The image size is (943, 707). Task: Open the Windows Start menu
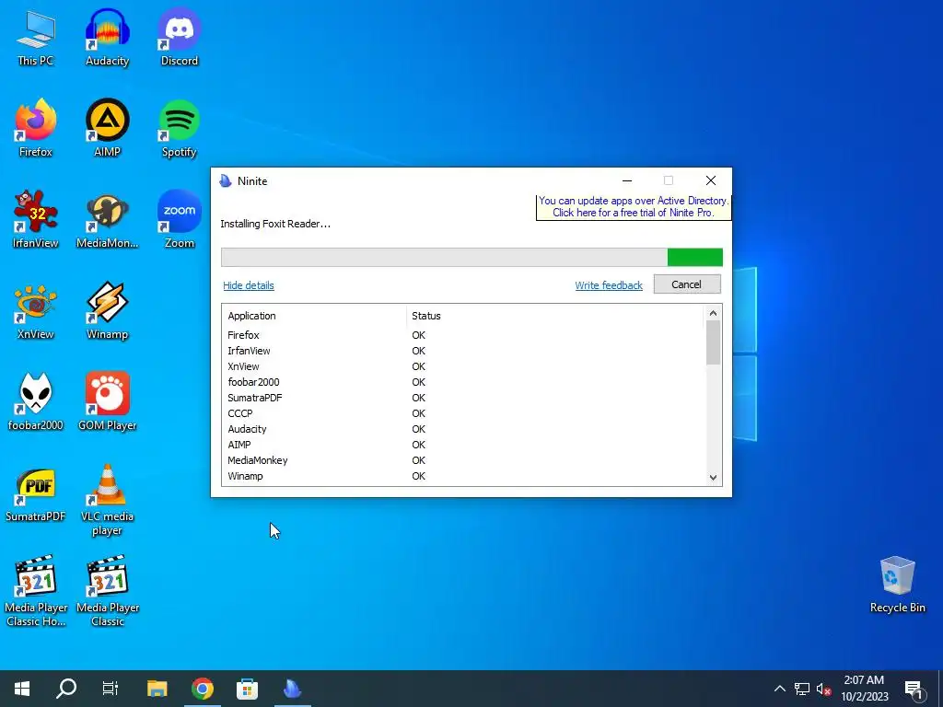(22, 689)
